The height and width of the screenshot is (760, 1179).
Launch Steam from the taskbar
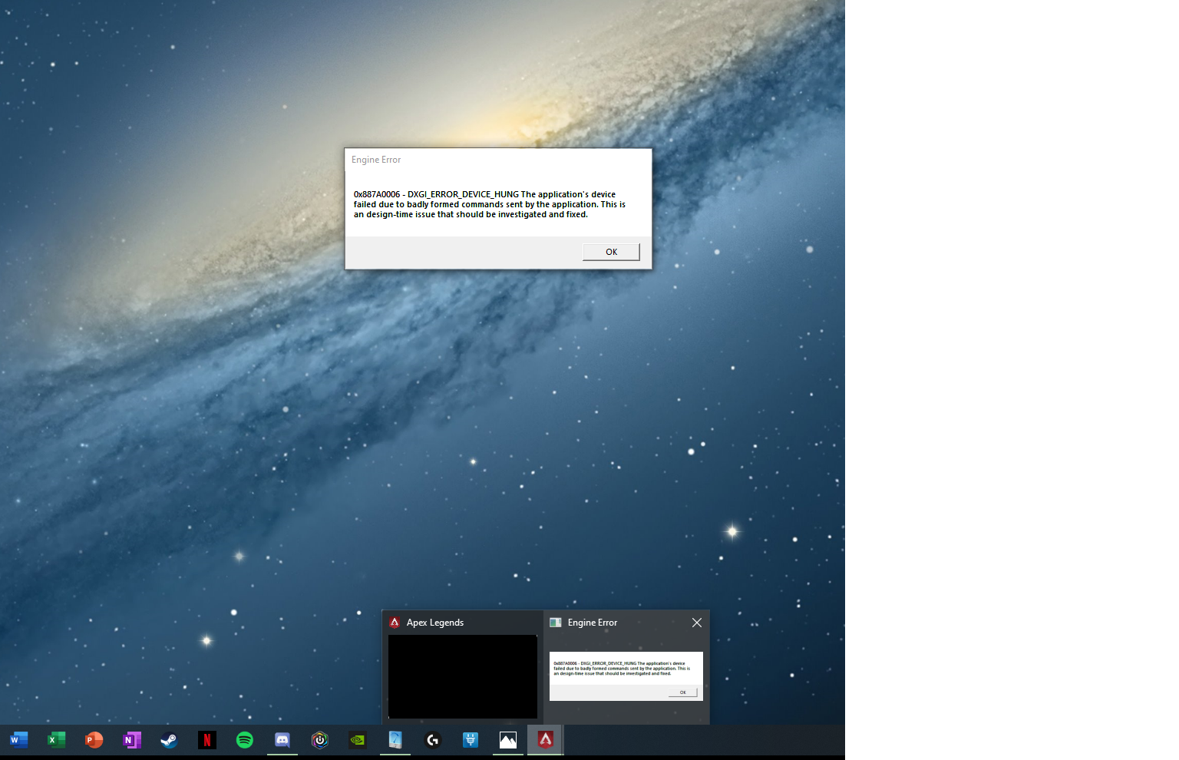point(169,740)
